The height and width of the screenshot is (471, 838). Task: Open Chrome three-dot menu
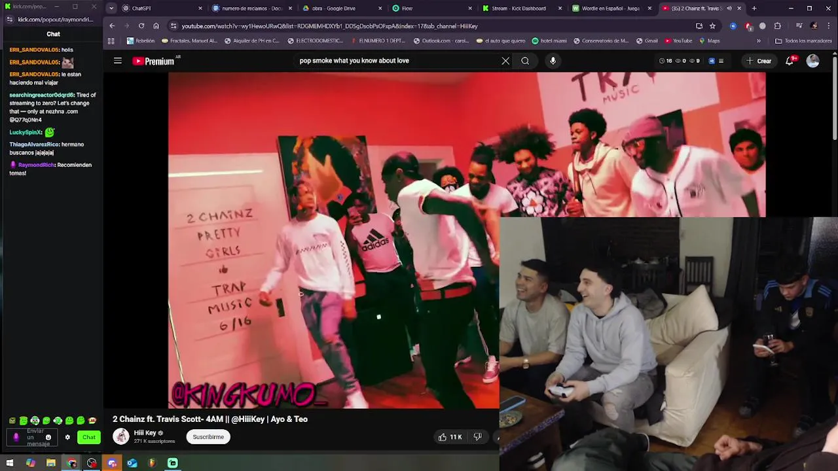point(828,26)
